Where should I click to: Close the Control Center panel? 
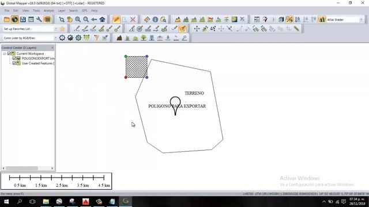tap(52, 48)
